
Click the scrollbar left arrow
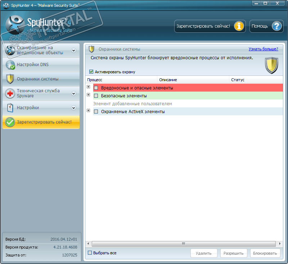(88, 244)
